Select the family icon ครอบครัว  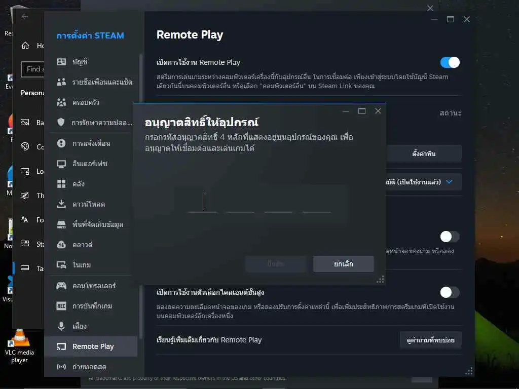click(61, 102)
